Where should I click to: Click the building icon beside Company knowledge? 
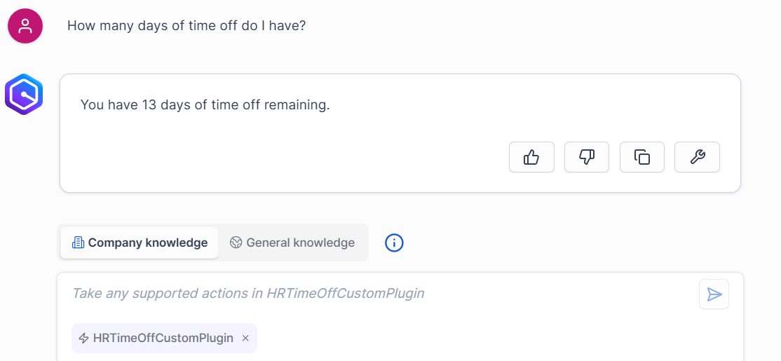[79, 243]
